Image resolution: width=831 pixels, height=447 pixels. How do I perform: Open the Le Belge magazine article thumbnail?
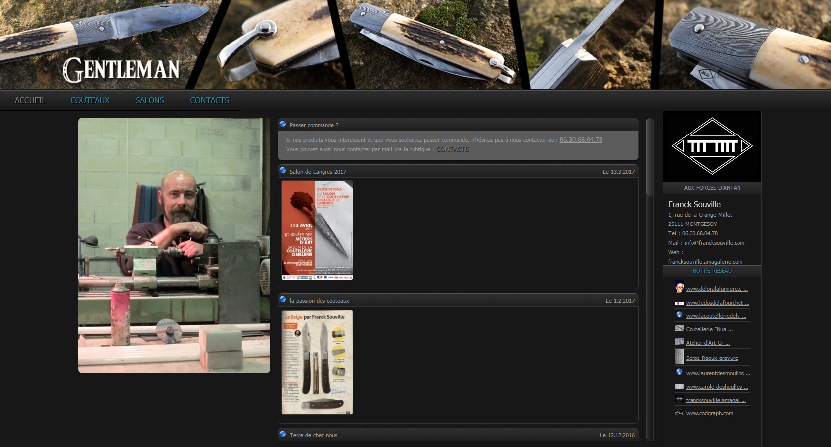tap(317, 362)
